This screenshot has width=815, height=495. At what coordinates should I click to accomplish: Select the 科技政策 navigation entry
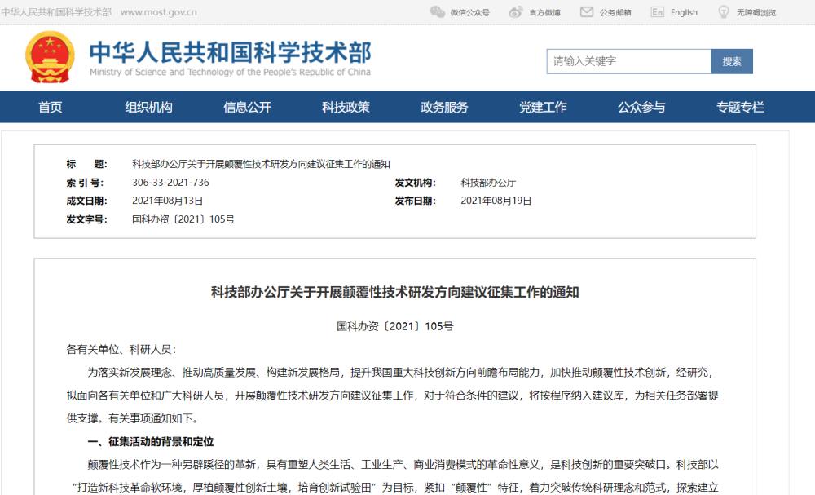(344, 107)
